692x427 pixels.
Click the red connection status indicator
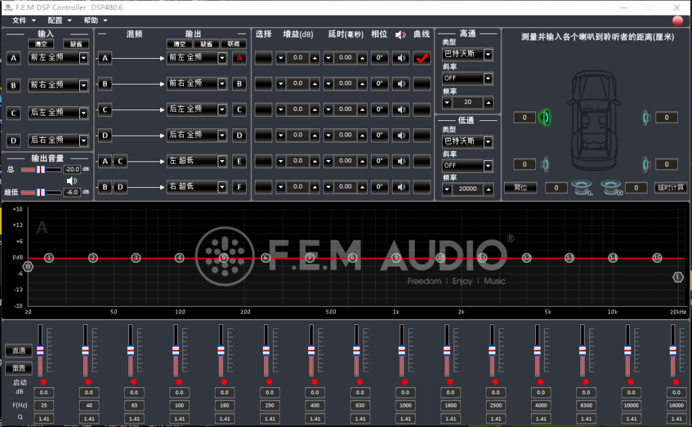pyautogui.click(x=677, y=20)
